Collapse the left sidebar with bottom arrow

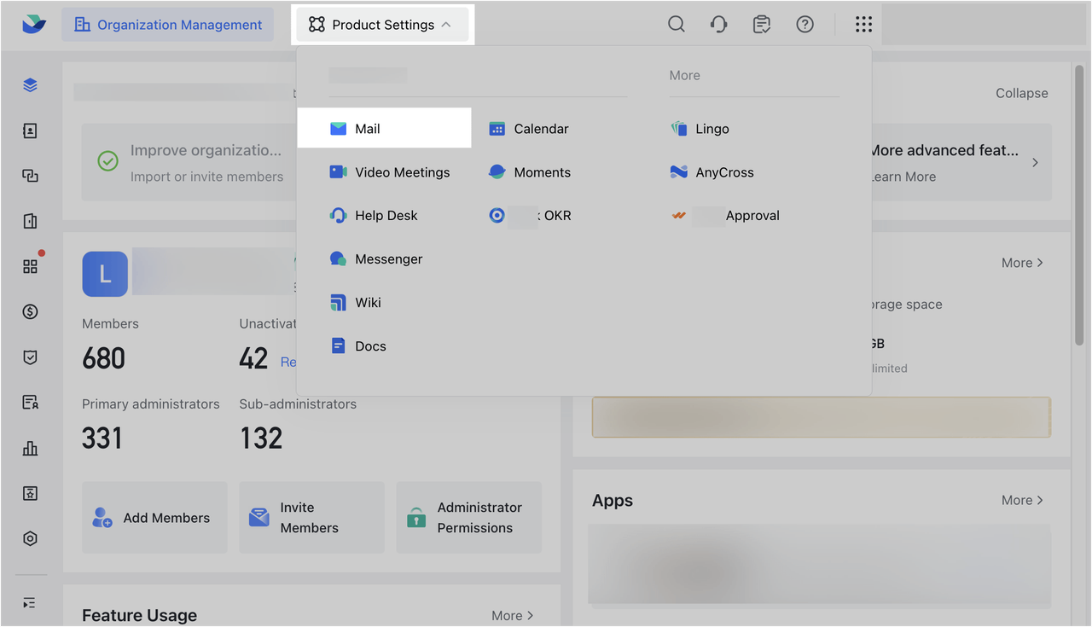point(30,602)
